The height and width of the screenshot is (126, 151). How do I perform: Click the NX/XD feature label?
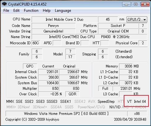click(x=115, y=107)
